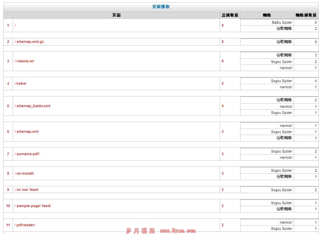Viewport: 321px width, 234px height.
Task: Click row number 1 cell
Action: [8, 25]
